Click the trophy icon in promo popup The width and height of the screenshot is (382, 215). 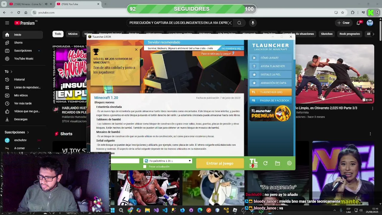pyautogui.click(x=96, y=51)
